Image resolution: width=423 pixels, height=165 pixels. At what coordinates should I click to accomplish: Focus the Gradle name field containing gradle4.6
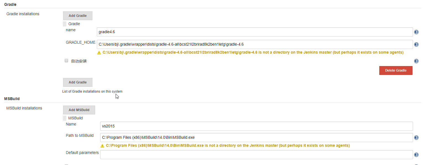(x=255, y=32)
